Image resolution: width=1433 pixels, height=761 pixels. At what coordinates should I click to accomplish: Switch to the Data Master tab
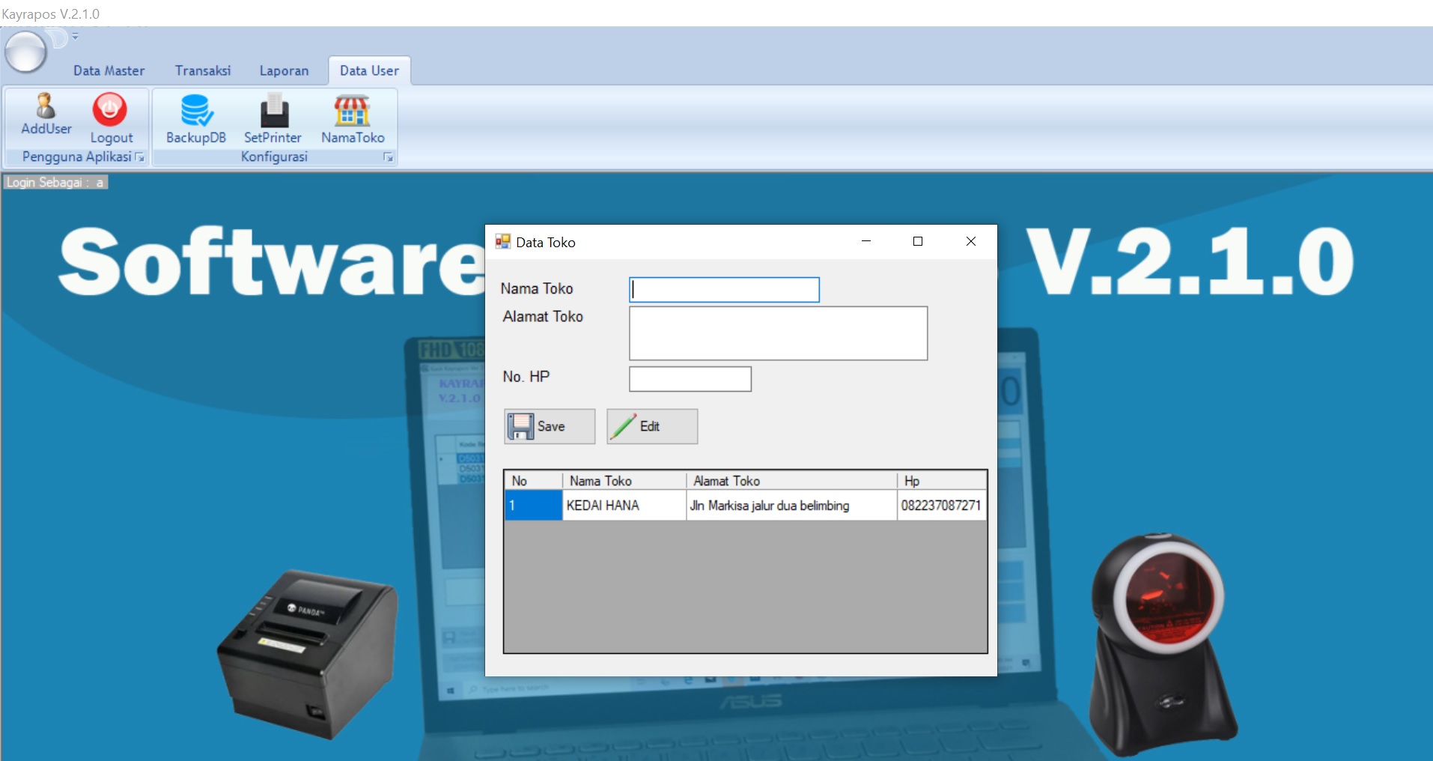tap(109, 70)
